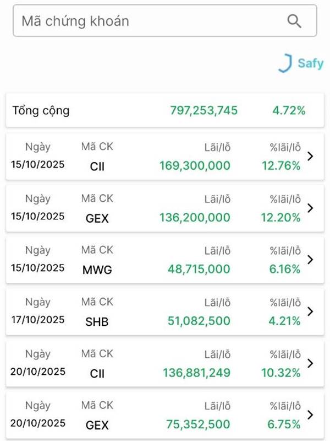
Task: Click the 17/10/2025 date on SHB row
Action: pos(37,320)
